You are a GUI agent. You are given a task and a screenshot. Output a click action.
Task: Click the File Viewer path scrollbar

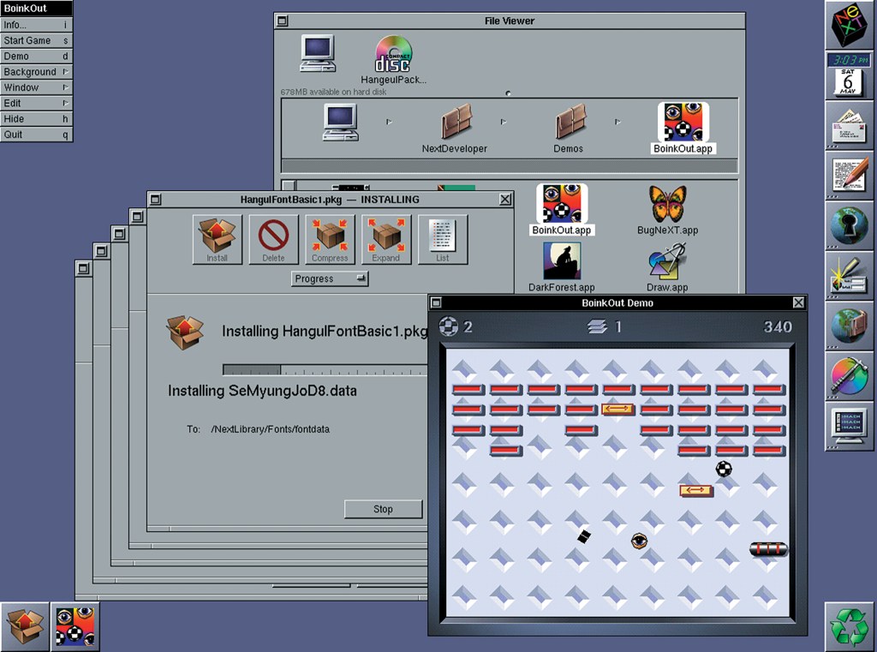click(509, 166)
